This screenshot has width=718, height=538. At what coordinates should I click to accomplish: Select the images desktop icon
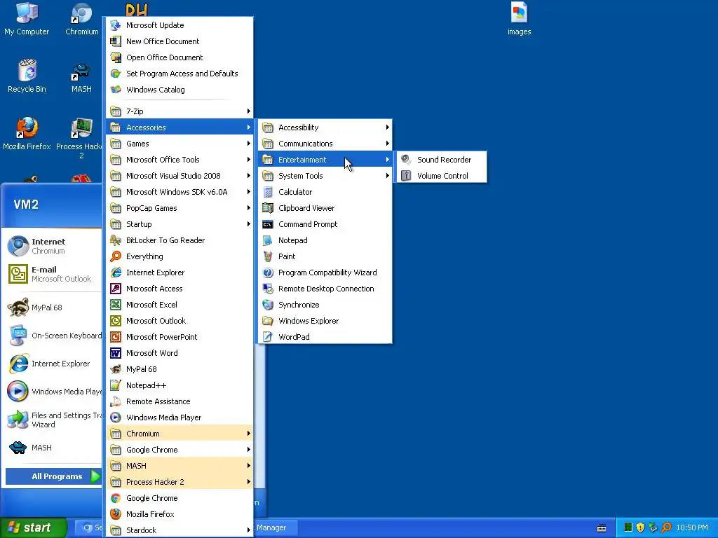(520, 19)
